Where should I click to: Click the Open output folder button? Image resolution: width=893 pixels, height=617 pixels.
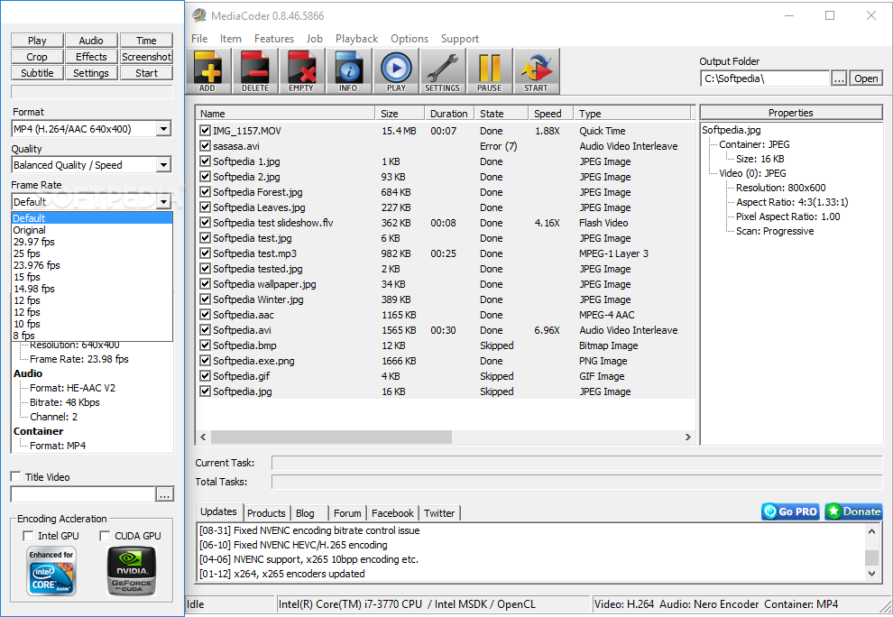(x=866, y=78)
